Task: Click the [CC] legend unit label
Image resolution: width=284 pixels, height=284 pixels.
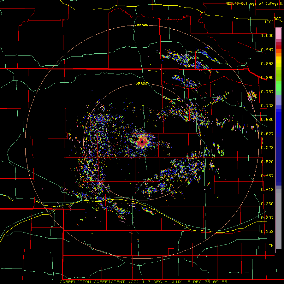Action: (269, 22)
